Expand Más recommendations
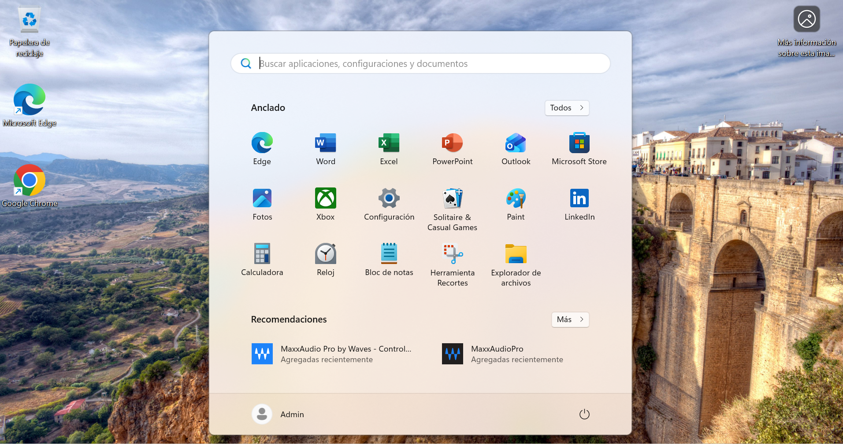Image resolution: width=843 pixels, height=444 pixels. pos(570,319)
